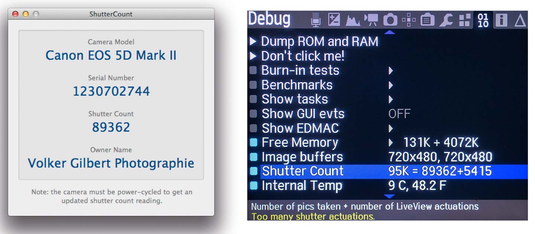Viewport: 535px width, 234px height.
Task: Click grey indicator beside Show GUI evts
Action: click(x=253, y=114)
